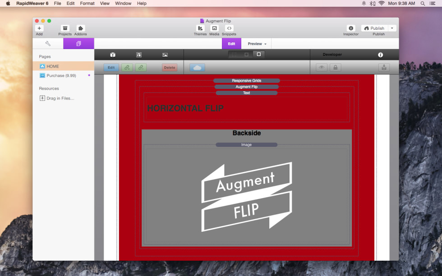Image resolution: width=442 pixels, height=276 pixels.
Task: Select the Image stack label
Action: click(247, 145)
